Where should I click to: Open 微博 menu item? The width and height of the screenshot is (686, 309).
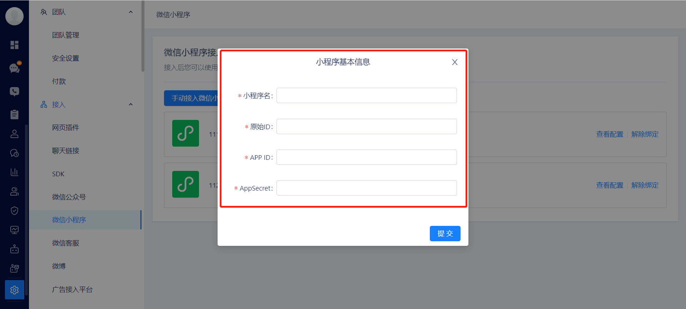coord(59,267)
